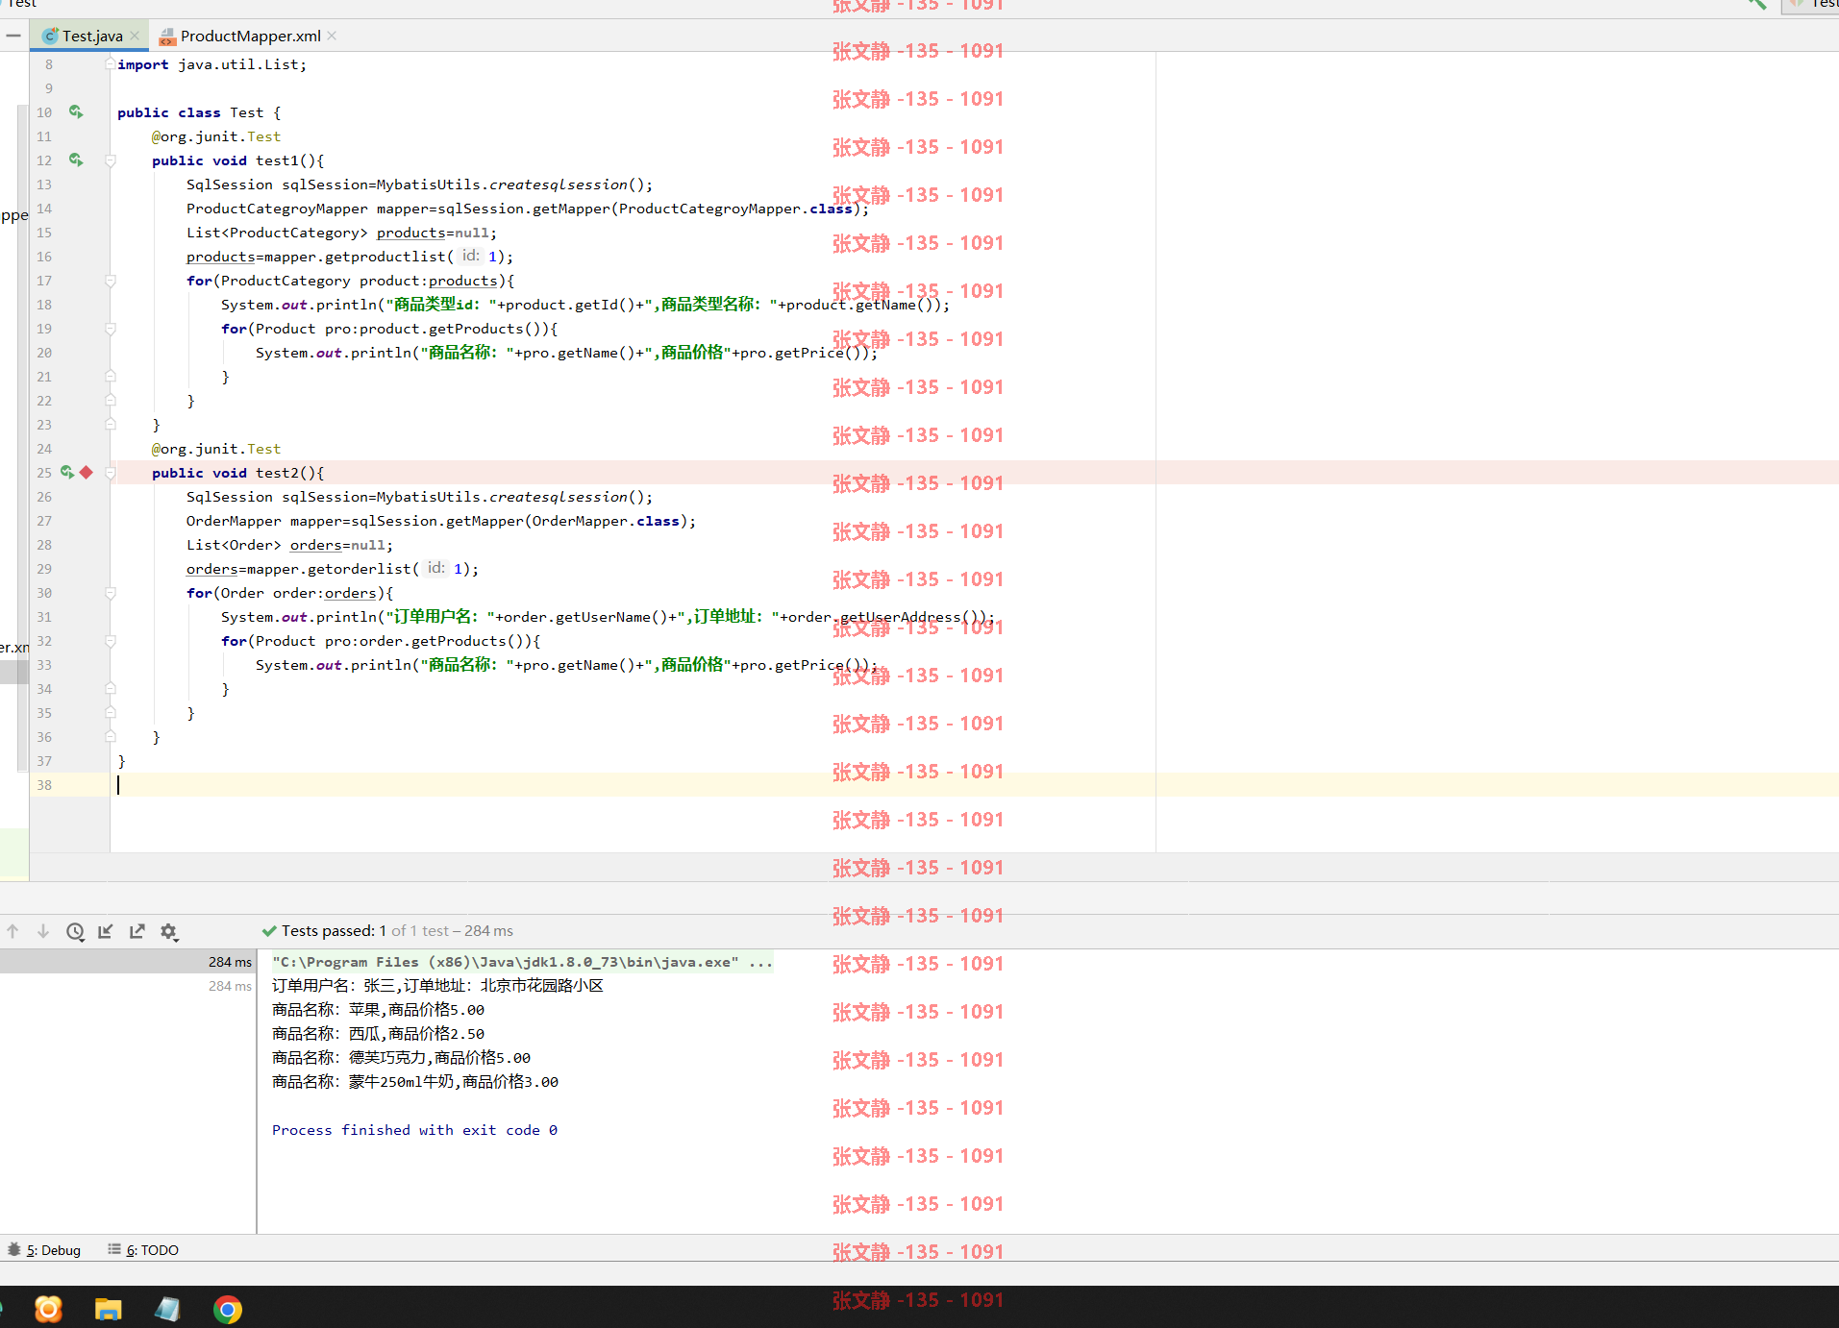Go to previous failed test arrow
Viewport: 1839px width, 1328px height.
[12, 931]
